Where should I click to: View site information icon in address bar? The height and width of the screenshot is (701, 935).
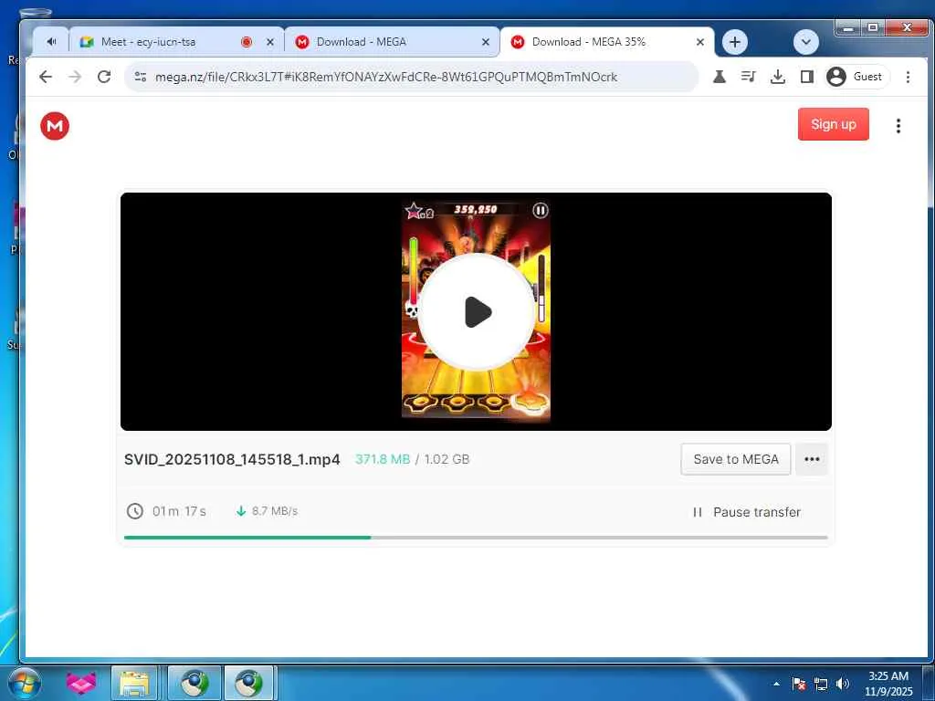click(x=141, y=77)
